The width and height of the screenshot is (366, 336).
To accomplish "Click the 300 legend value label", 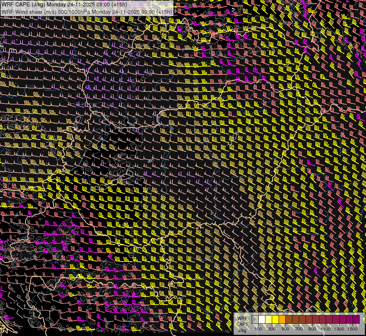I will point(272,329).
